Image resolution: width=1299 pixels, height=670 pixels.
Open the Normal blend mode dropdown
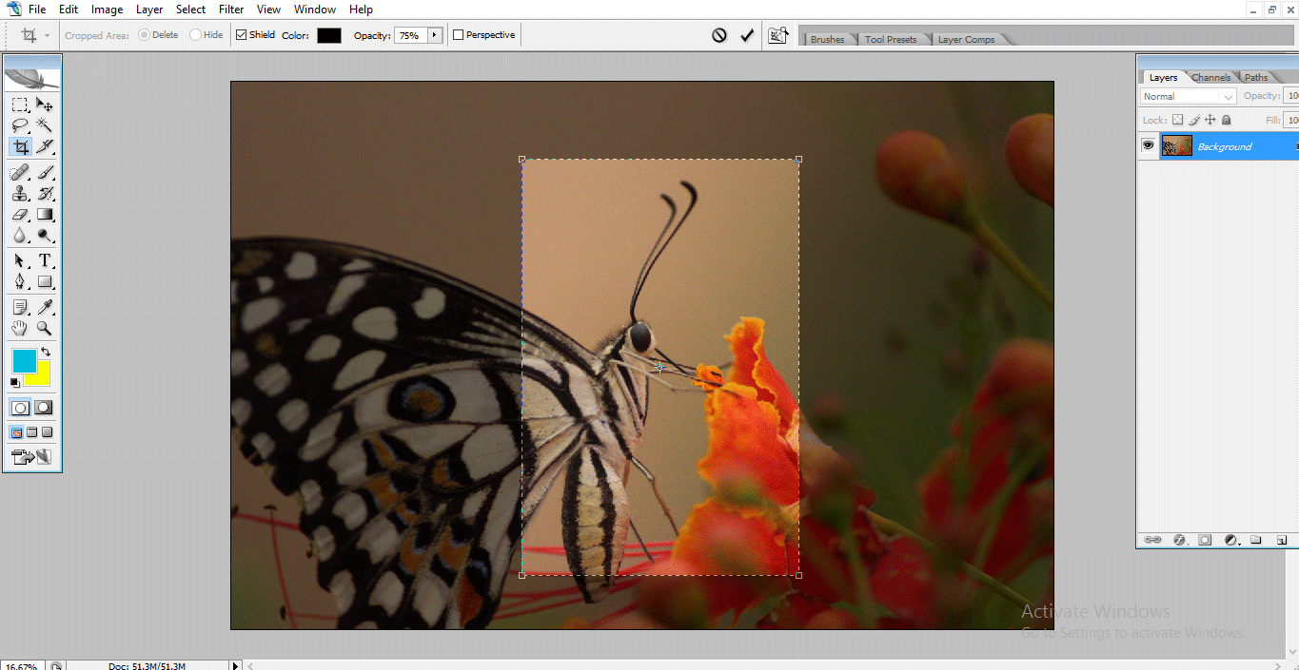tap(1188, 96)
